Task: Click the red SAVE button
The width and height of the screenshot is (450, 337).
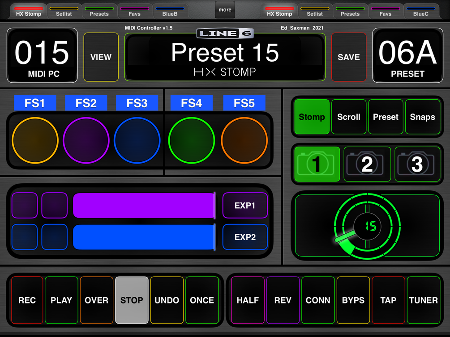Action: 349,57
